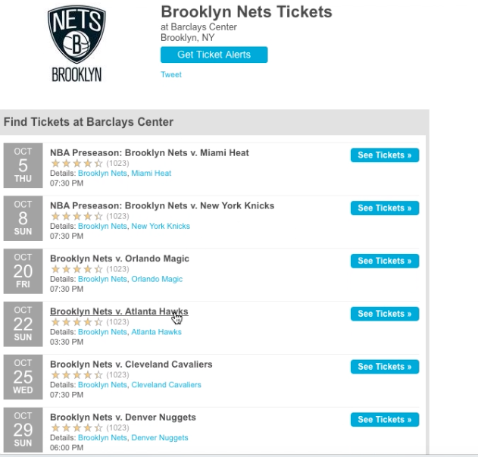See Tickets for New York Knicks game

click(x=385, y=208)
